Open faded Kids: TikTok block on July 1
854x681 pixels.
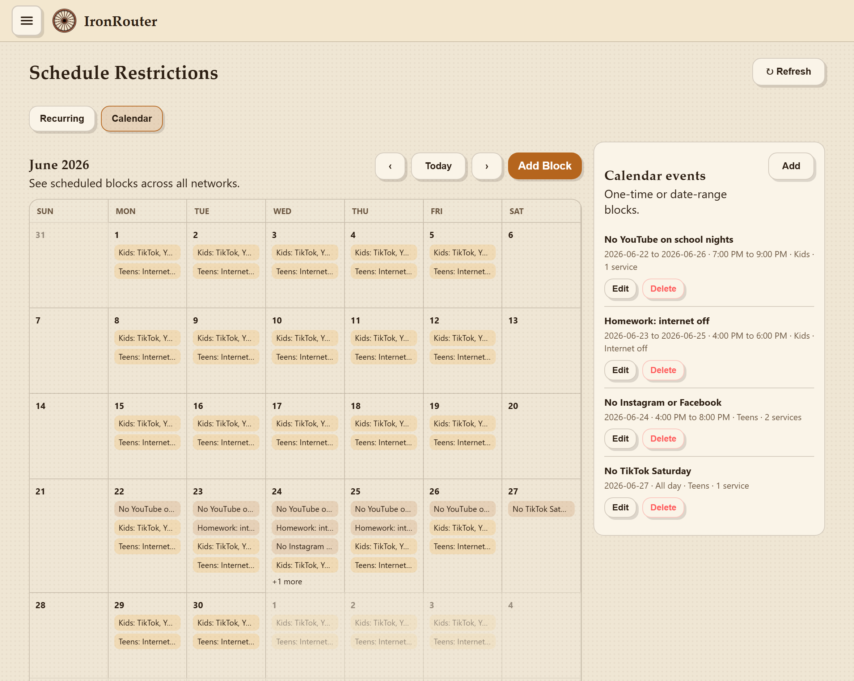coord(305,623)
